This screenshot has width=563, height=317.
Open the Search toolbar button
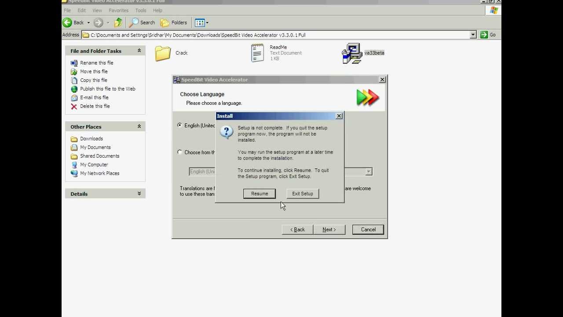tap(142, 22)
